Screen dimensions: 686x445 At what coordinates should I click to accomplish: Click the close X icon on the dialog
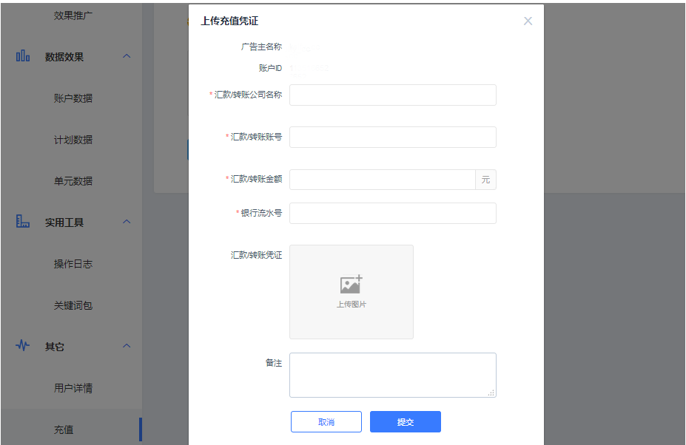(528, 21)
